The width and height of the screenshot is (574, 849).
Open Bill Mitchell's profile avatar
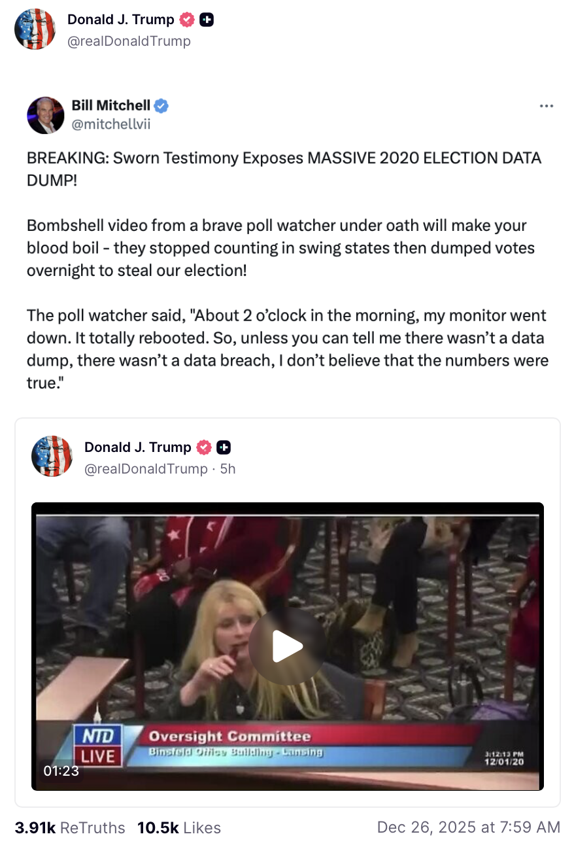46,115
